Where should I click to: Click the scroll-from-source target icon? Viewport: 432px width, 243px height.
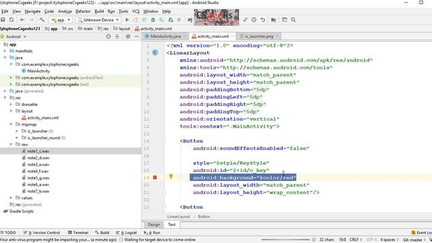pyautogui.click(x=108, y=36)
